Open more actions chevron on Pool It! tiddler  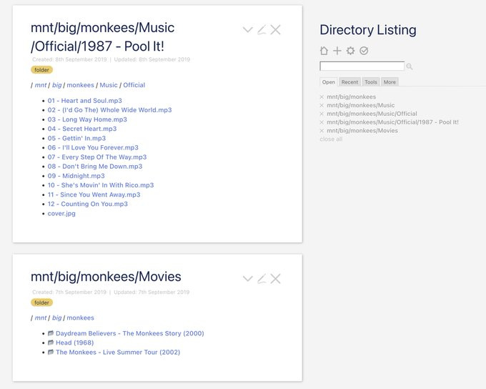tap(248, 30)
